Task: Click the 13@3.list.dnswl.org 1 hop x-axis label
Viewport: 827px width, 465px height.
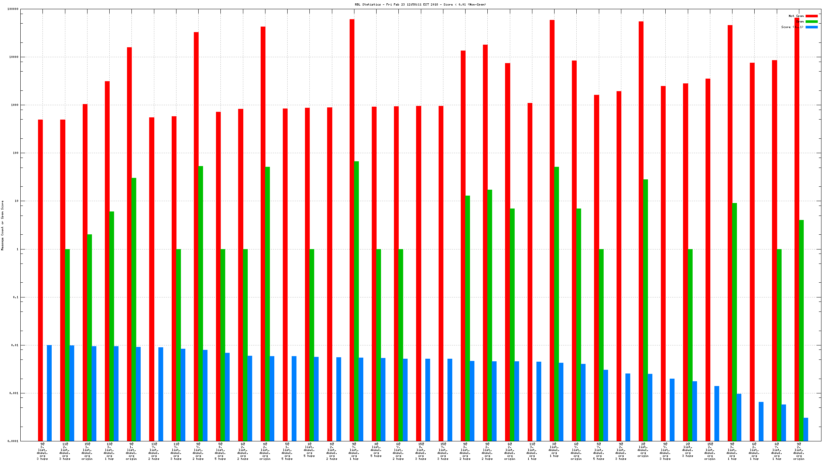Action: pyautogui.click(x=109, y=451)
